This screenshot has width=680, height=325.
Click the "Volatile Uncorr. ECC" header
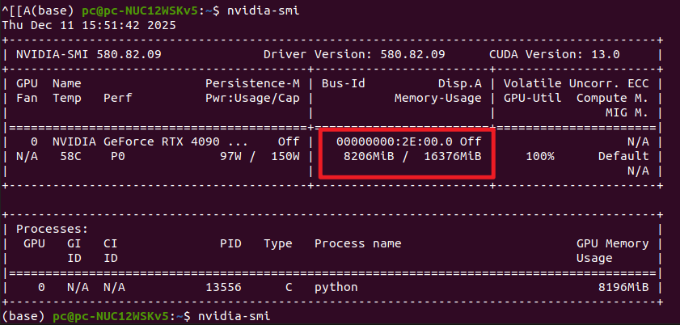point(577,83)
